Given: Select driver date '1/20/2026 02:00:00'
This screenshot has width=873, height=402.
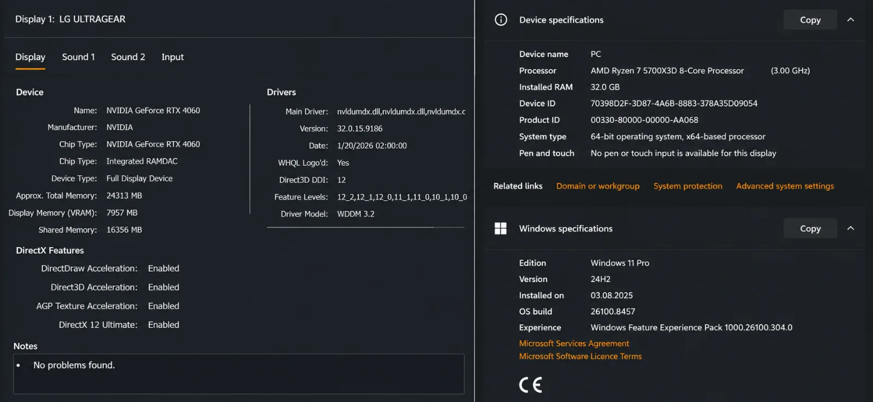Looking at the screenshot, I should pyautogui.click(x=372, y=146).
